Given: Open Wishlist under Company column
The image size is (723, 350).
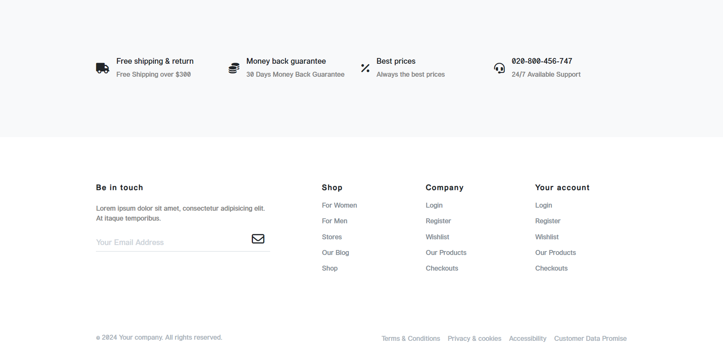Looking at the screenshot, I should pos(437,237).
